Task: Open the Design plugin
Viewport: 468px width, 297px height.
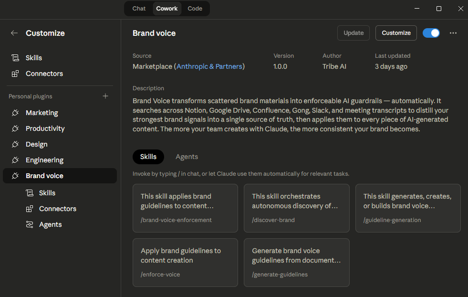Action: coord(60,144)
